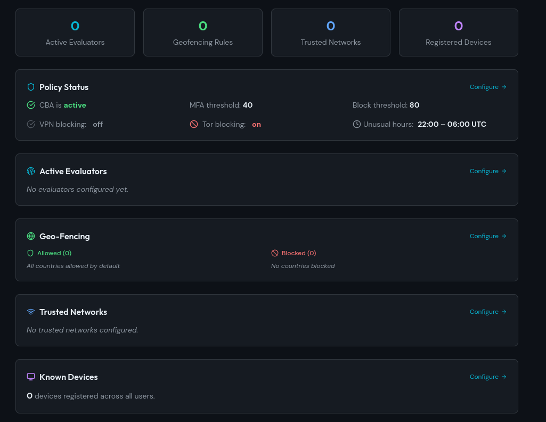Viewport: 546px width, 422px height.
Task: Click Configure for Trusted Networks
Action: 487,312
